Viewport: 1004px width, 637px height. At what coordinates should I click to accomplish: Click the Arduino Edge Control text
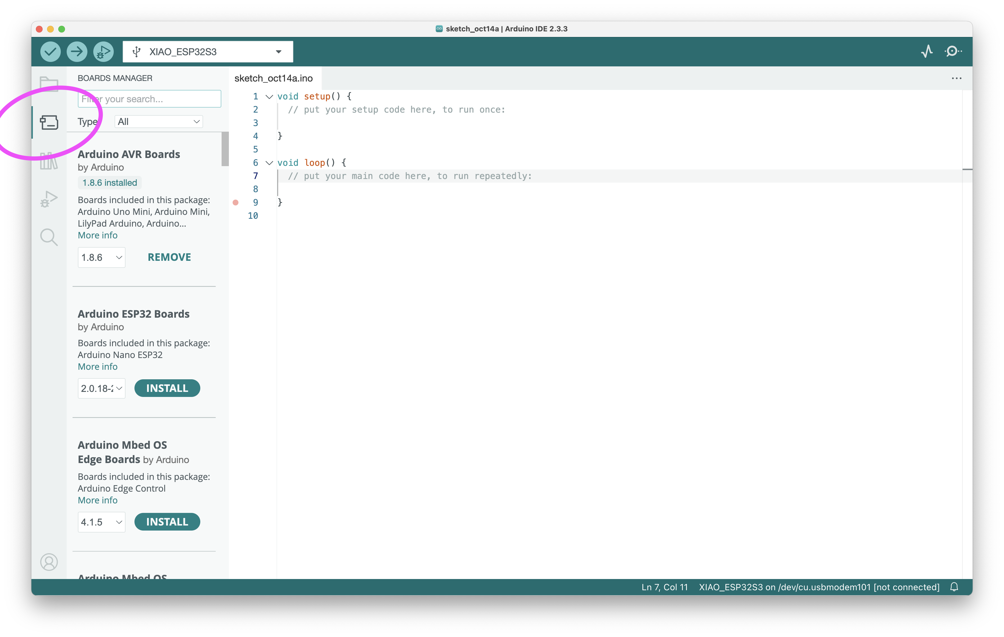pos(122,488)
